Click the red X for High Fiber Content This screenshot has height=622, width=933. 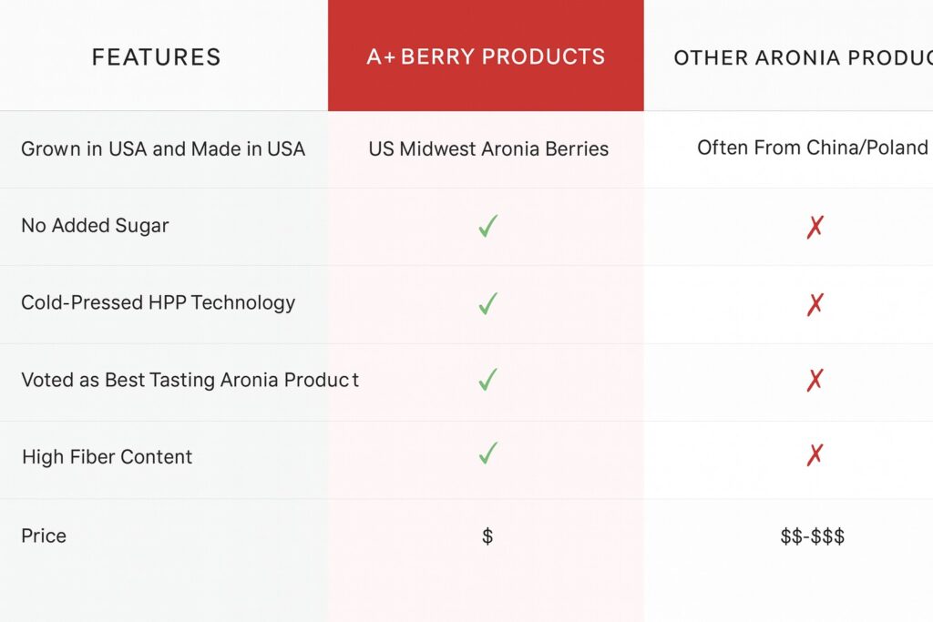(815, 454)
